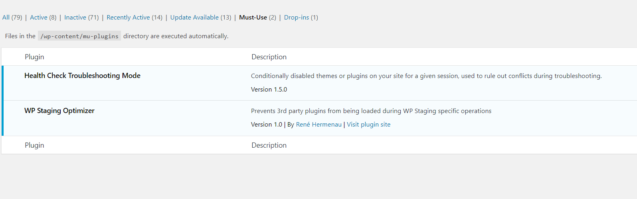Select WP Staging Optimizer plugin name
This screenshot has width=637, height=199.
pyautogui.click(x=59, y=111)
